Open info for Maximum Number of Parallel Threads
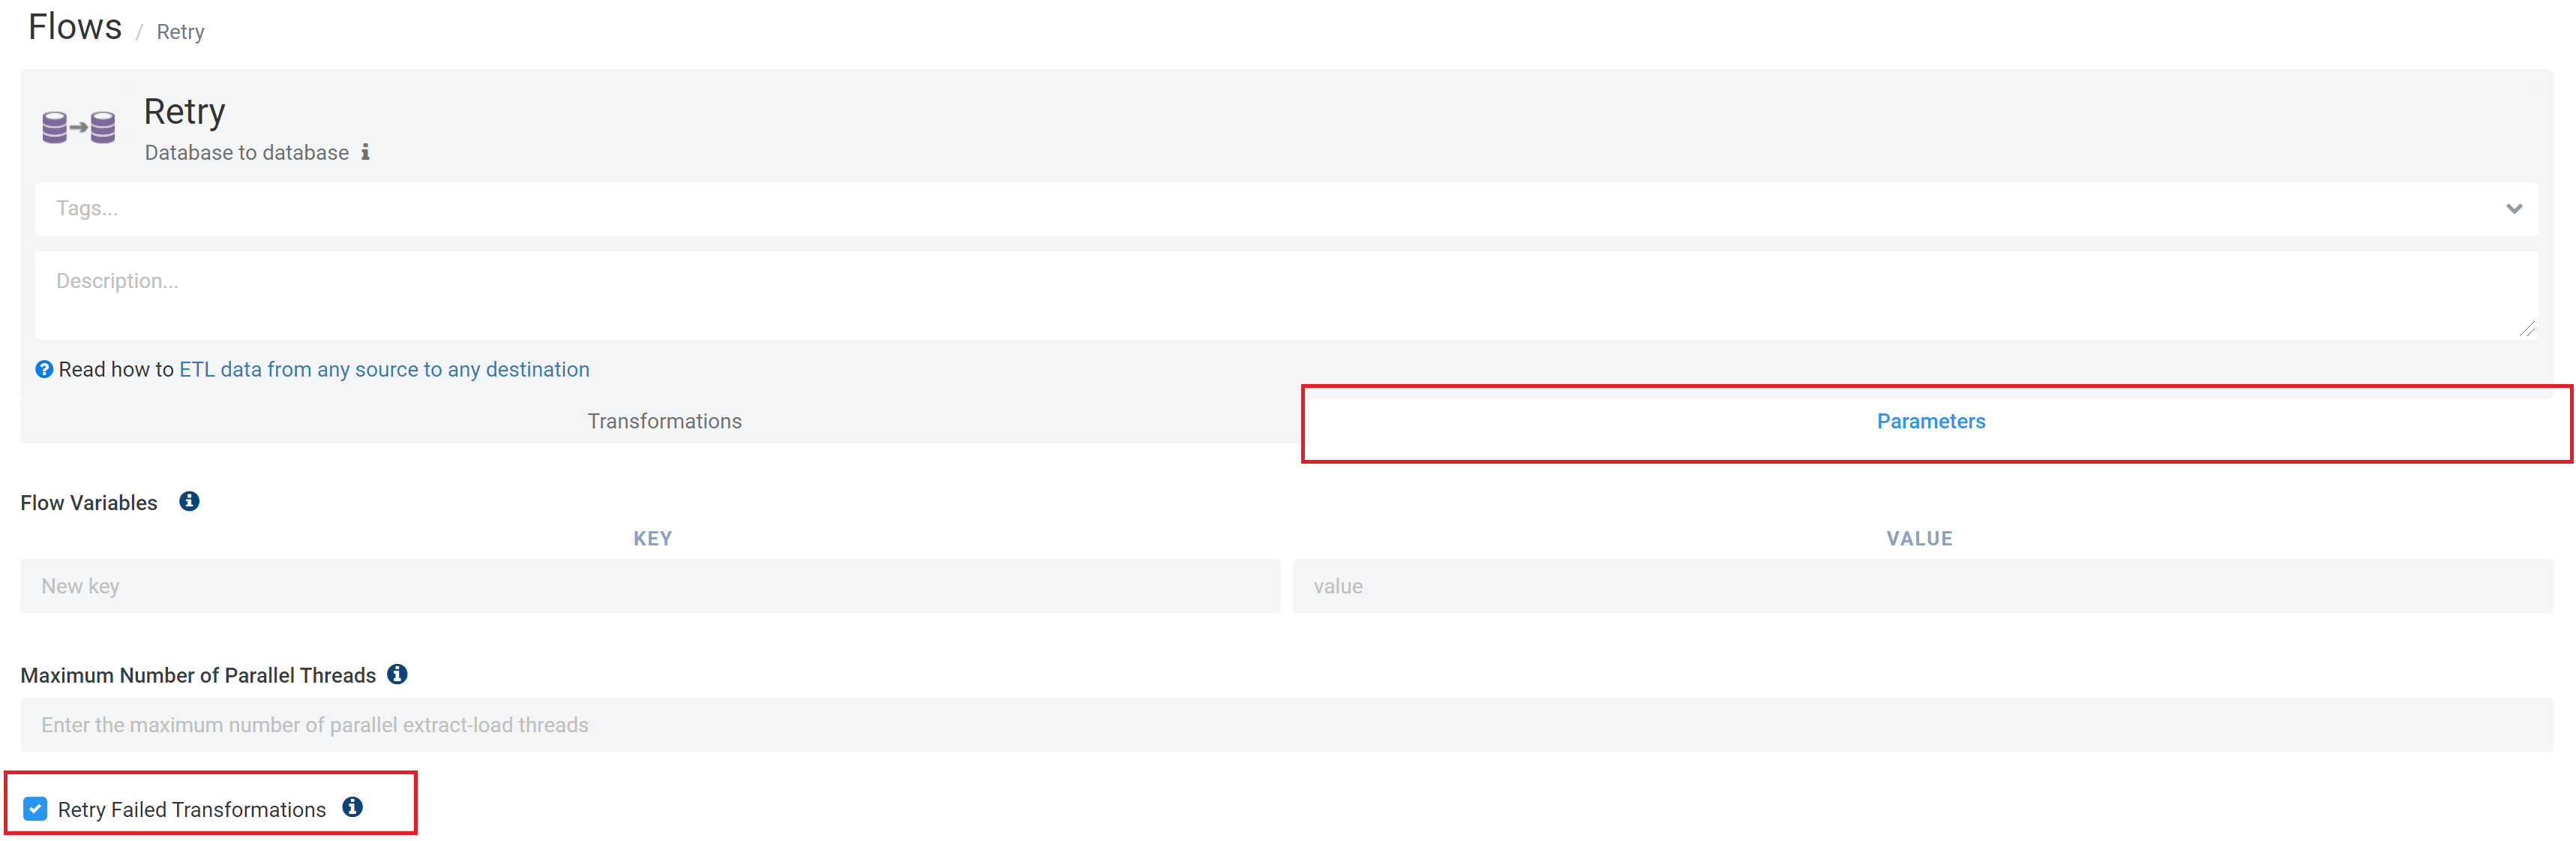The image size is (2576, 841). tap(397, 674)
